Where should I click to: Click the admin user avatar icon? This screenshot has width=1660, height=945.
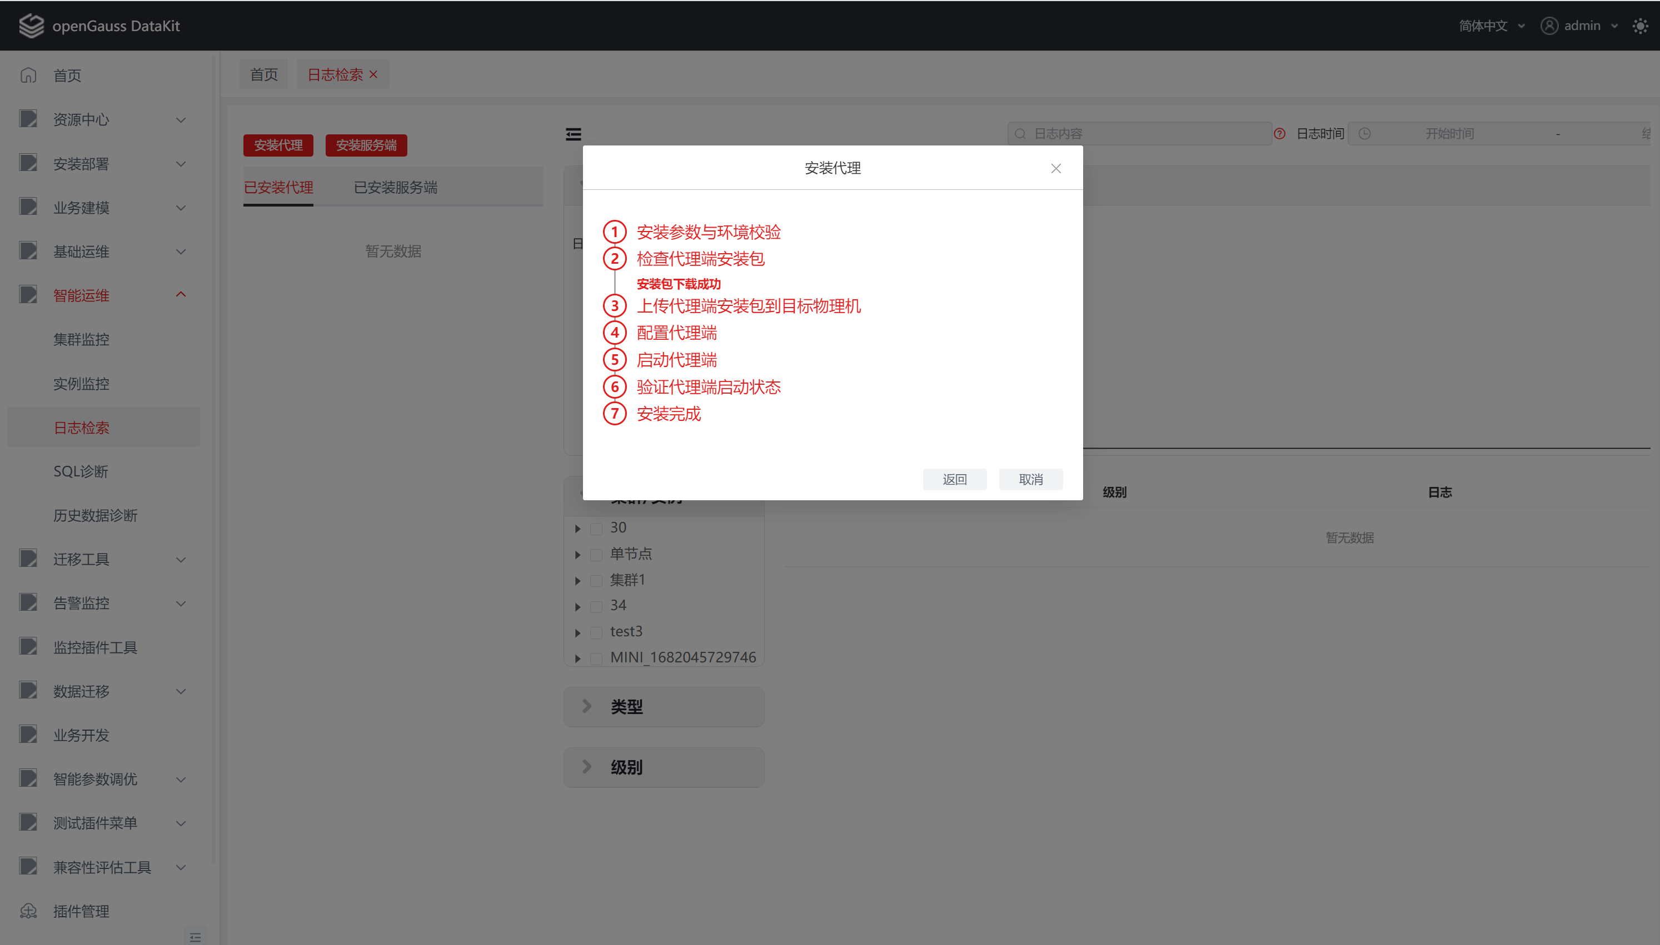point(1549,26)
